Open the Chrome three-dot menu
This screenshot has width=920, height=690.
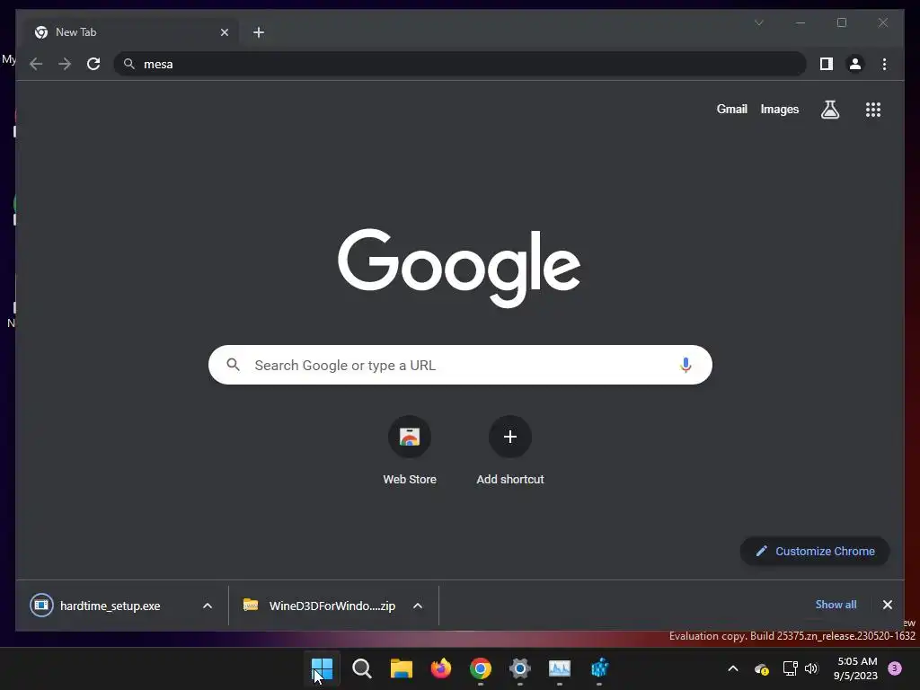click(884, 64)
